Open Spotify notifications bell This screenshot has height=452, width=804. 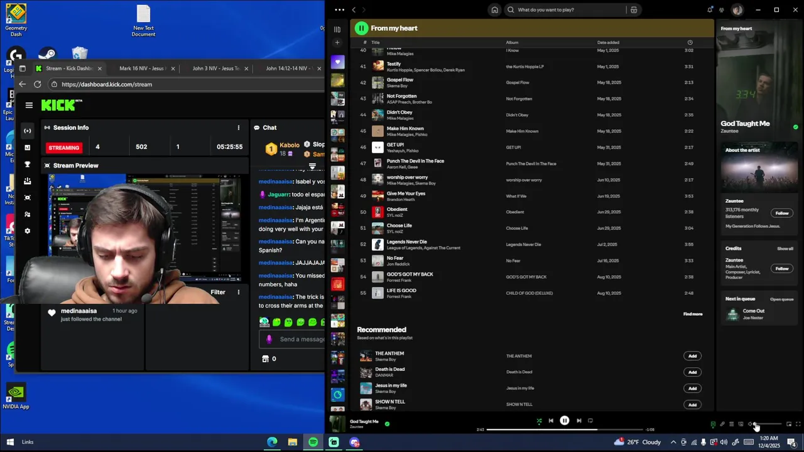coord(710,9)
